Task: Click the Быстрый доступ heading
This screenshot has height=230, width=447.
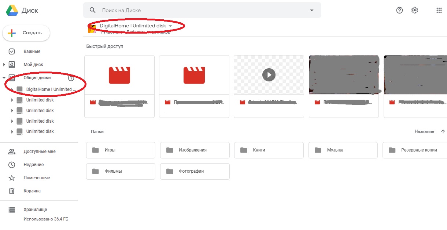Action: tap(105, 46)
